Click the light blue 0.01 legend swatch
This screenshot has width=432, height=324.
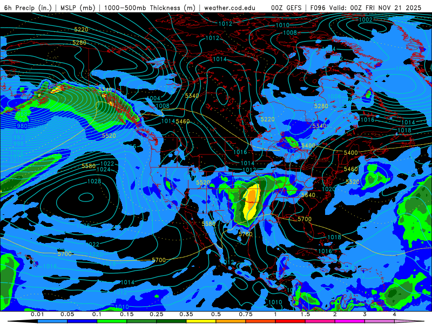point(52,321)
